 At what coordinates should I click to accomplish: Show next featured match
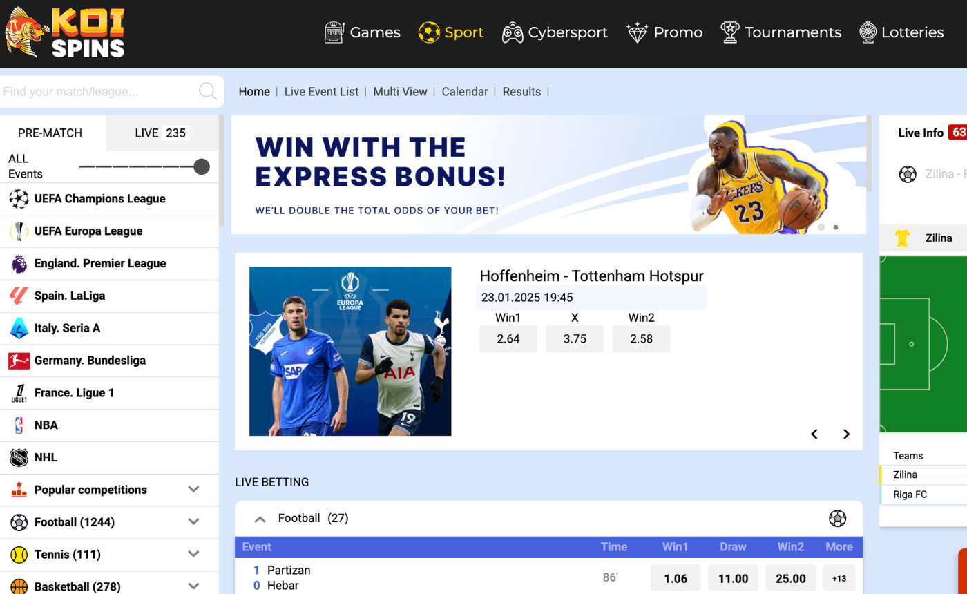[846, 434]
